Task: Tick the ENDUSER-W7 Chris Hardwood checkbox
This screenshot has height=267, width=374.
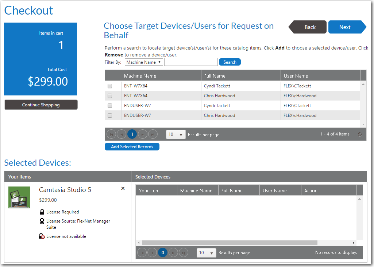Action: 110,115
